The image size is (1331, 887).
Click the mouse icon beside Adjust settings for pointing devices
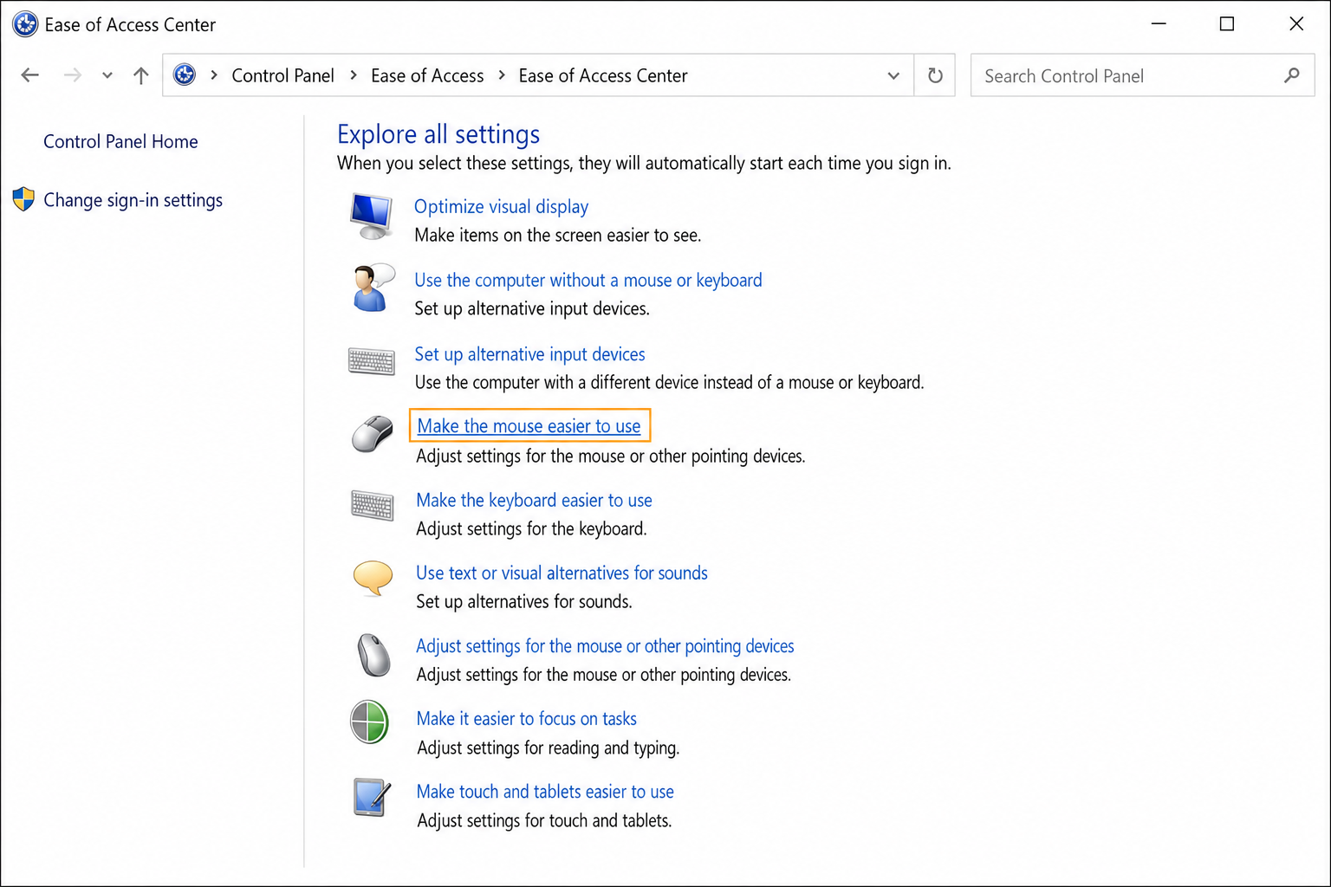tap(374, 654)
